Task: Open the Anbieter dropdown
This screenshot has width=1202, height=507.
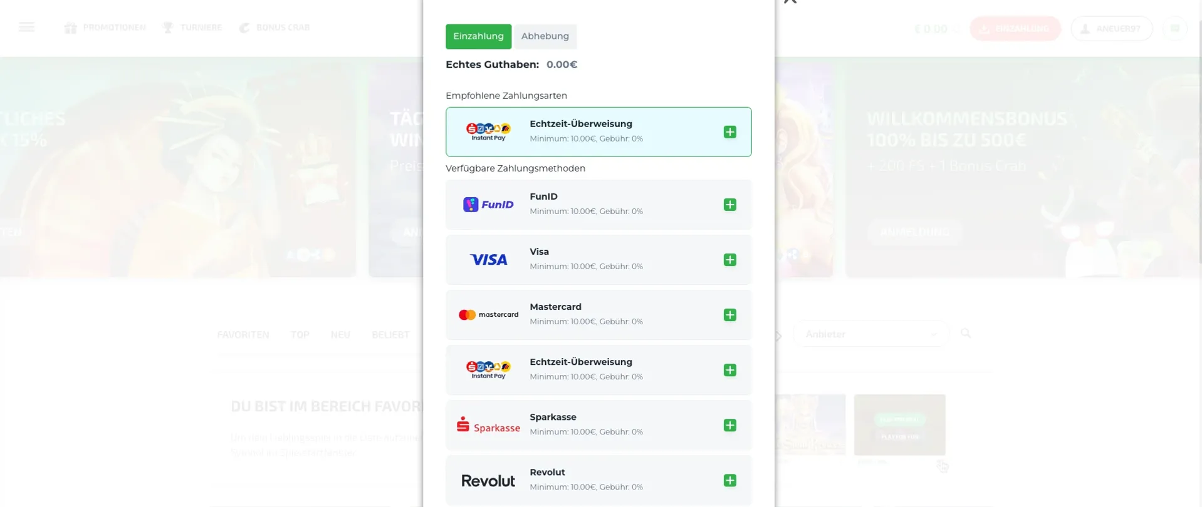Action: (x=870, y=334)
